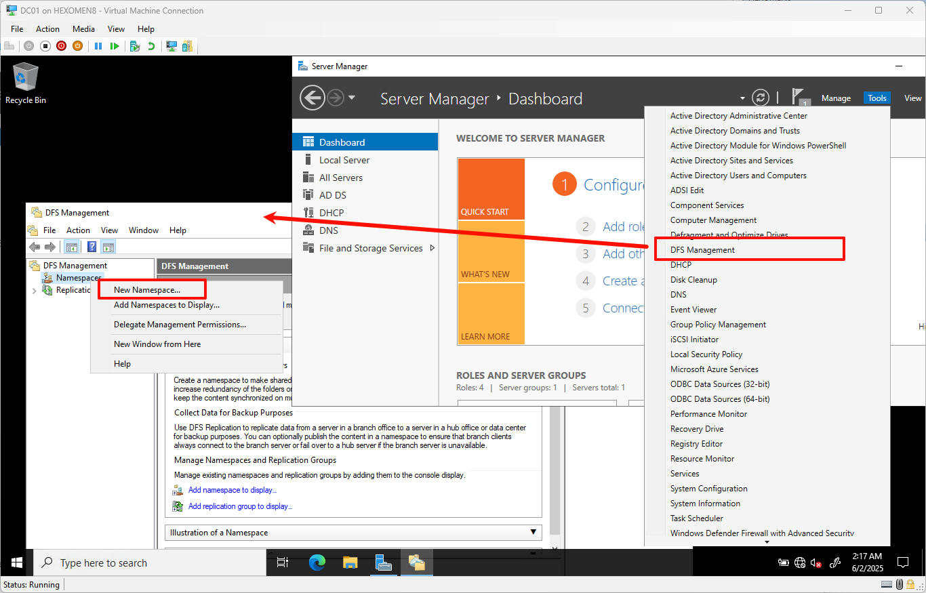This screenshot has height=593, width=926.
Task: Unmute the system volume in the tray
Action: pyautogui.click(x=816, y=563)
